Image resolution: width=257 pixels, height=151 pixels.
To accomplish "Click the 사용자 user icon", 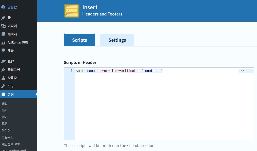I will coord(3,78).
